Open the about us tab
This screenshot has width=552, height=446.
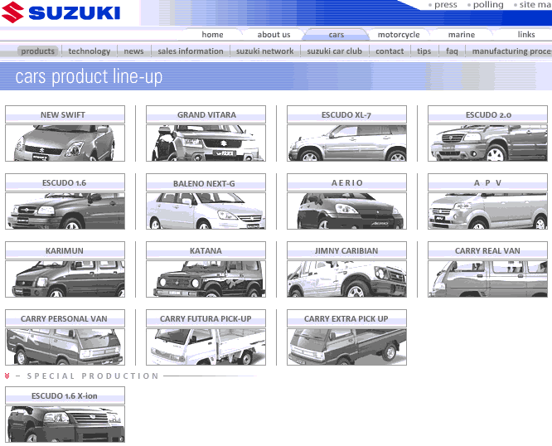point(274,35)
